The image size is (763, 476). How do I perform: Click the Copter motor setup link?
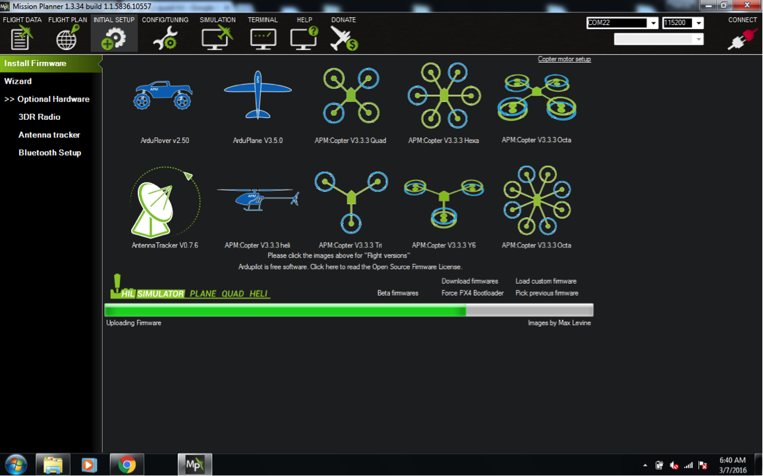(564, 59)
